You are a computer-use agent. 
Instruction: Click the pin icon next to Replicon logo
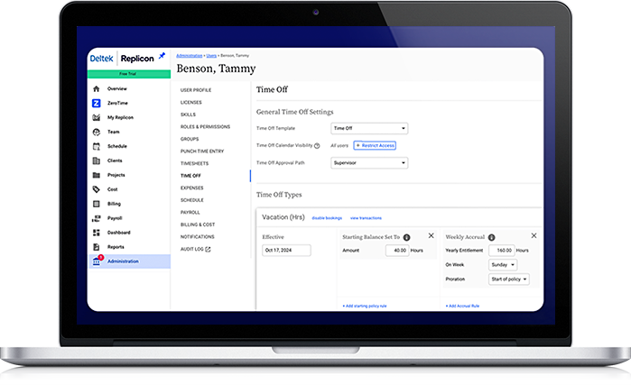pyautogui.click(x=162, y=56)
